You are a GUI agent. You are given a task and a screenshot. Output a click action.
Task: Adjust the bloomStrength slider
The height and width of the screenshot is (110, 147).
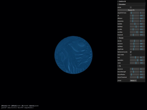point(134,72)
